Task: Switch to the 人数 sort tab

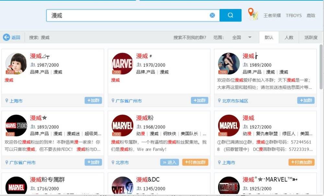Action: click(289, 37)
